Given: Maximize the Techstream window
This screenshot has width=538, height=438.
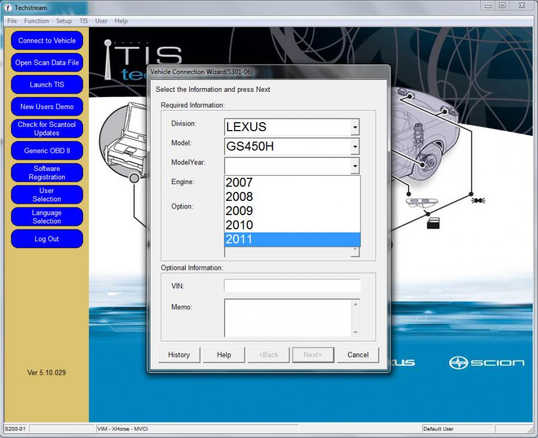Looking at the screenshot, I should point(502,6).
